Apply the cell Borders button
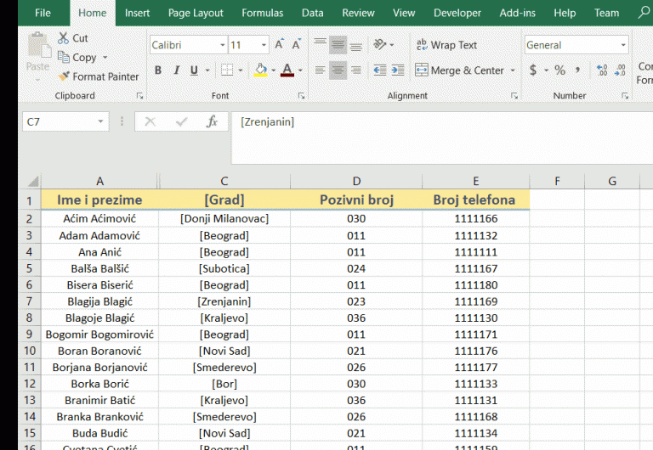The height and width of the screenshot is (450, 653). pyautogui.click(x=227, y=70)
